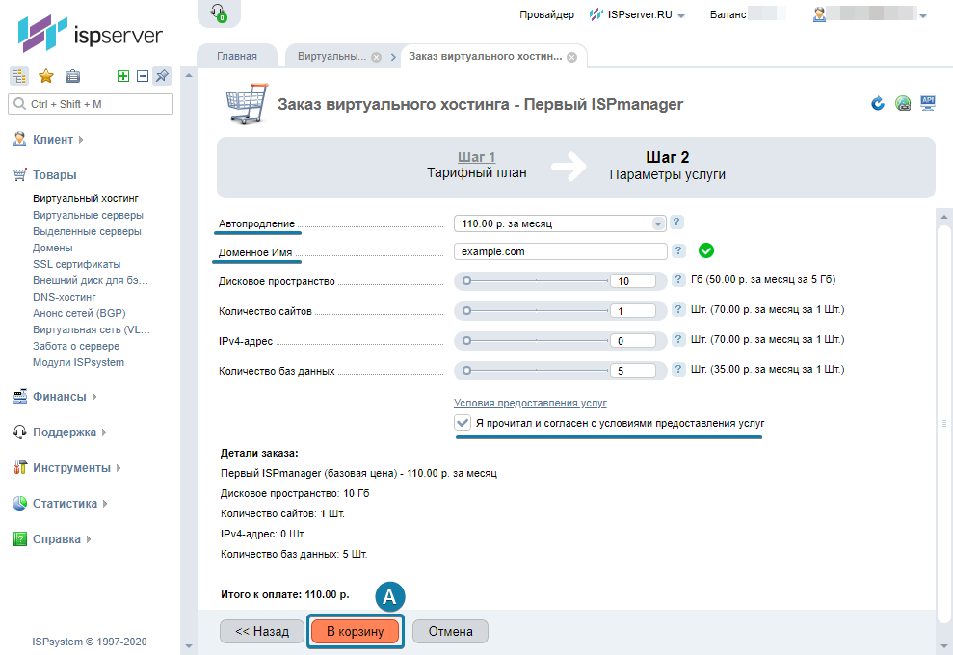Viewport: 953px width, 655px height.
Task: Adjust the IPv4-адрес slider handle
Action: coord(466,340)
